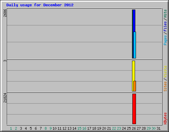Click day 2 on the x-axis
Image resolution: width=169 pixels, height=132 pixels.
[x=16, y=128]
